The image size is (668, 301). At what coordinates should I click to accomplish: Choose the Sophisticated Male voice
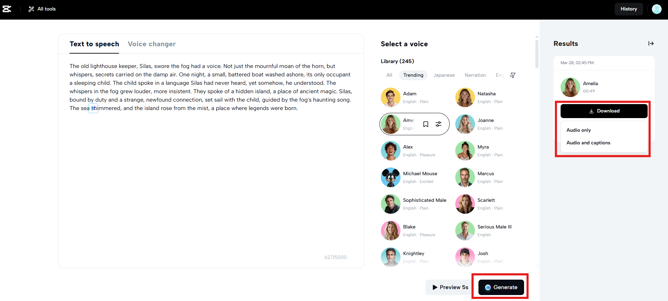[x=414, y=204]
